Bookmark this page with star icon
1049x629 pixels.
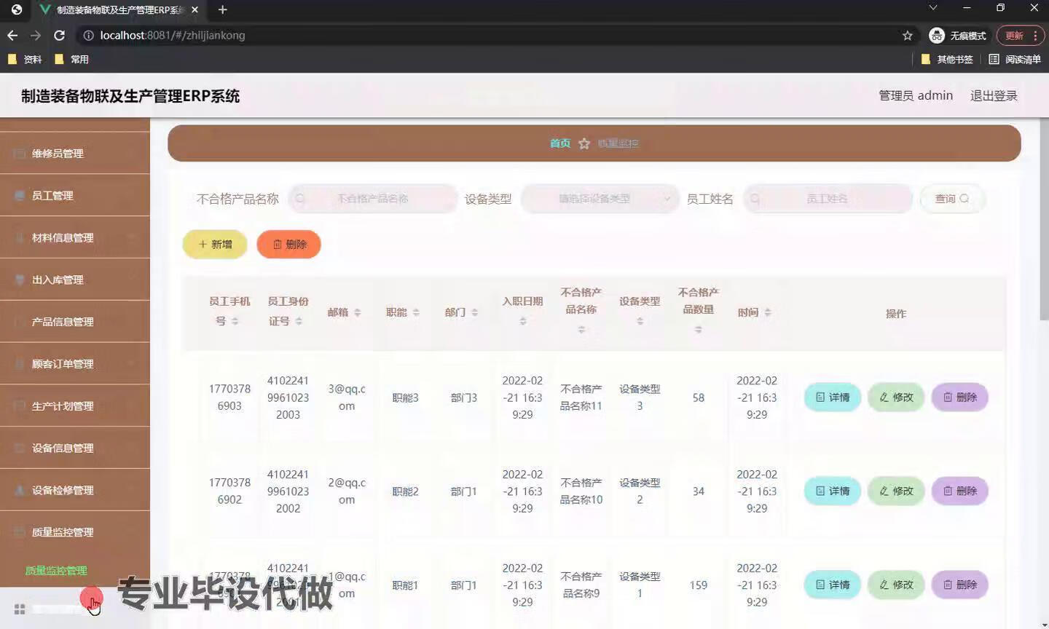pyautogui.click(x=907, y=35)
